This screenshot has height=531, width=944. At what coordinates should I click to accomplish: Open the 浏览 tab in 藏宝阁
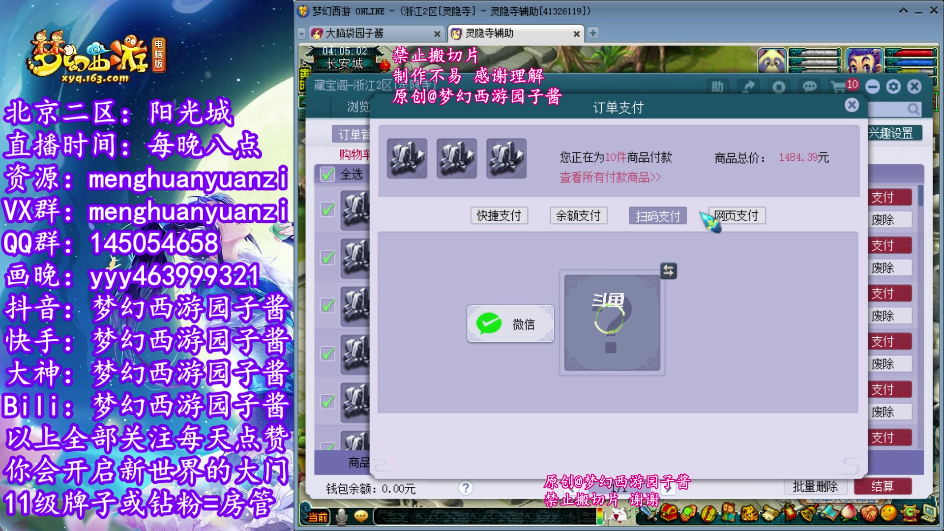click(x=358, y=107)
